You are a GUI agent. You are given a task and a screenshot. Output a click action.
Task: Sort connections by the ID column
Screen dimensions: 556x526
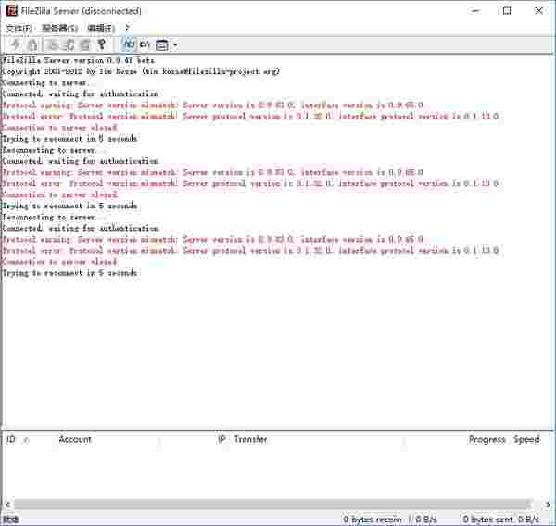click(12, 439)
